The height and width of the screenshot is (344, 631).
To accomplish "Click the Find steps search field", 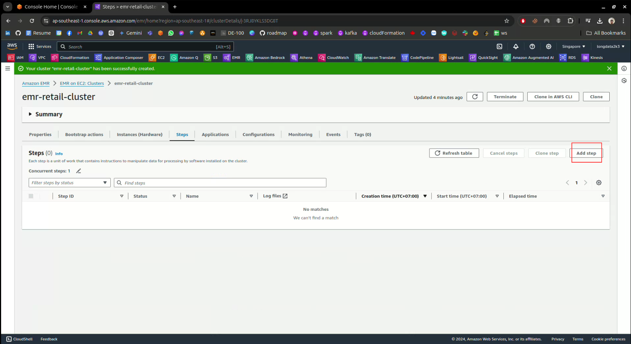I will (x=221, y=183).
